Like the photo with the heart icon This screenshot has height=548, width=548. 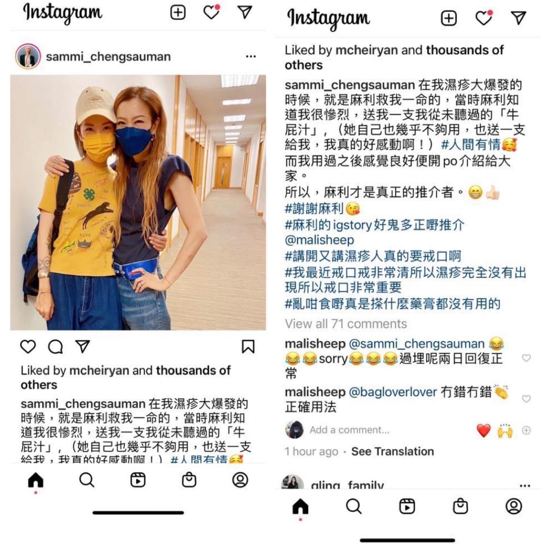[x=28, y=347]
